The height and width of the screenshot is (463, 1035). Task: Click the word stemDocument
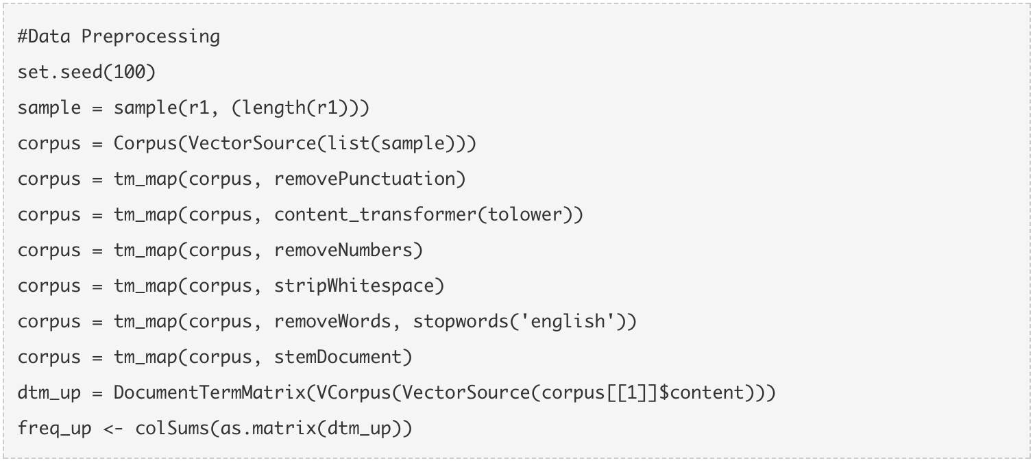tap(338, 357)
